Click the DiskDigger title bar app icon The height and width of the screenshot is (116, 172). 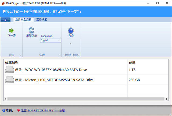click(3, 3)
